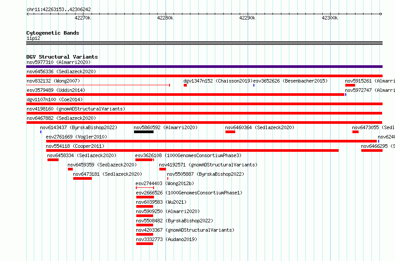Click the red esv3626108 variant bar
This screenshot has height=261, width=395.
coord(145,160)
